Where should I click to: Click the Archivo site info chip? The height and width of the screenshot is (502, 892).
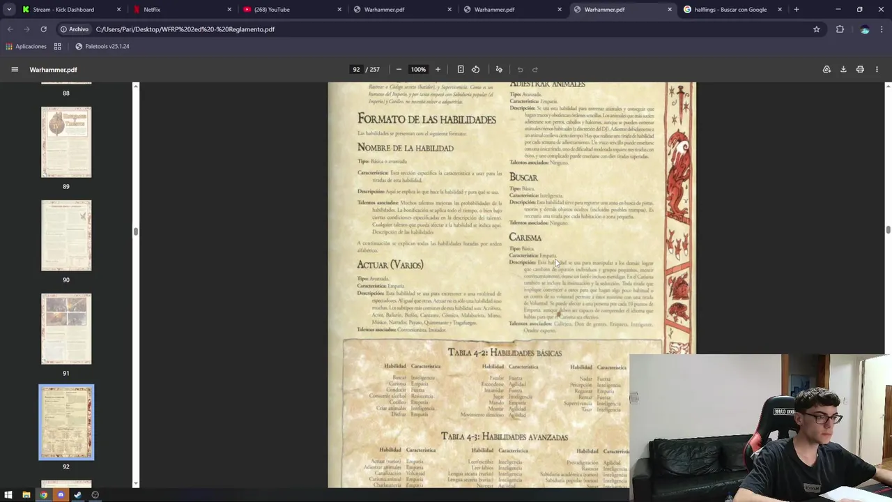tap(74, 29)
